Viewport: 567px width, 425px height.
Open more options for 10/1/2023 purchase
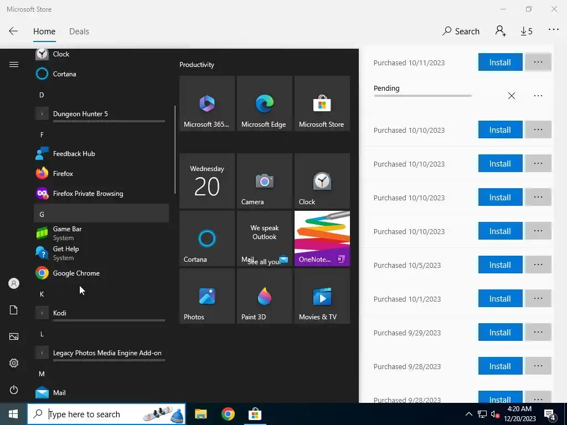(x=538, y=298)
